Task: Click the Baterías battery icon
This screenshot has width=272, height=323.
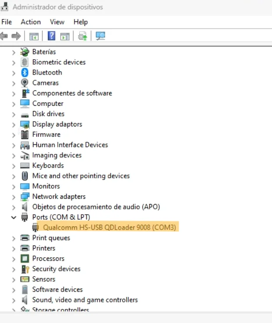Action: (x=25, y=52)
